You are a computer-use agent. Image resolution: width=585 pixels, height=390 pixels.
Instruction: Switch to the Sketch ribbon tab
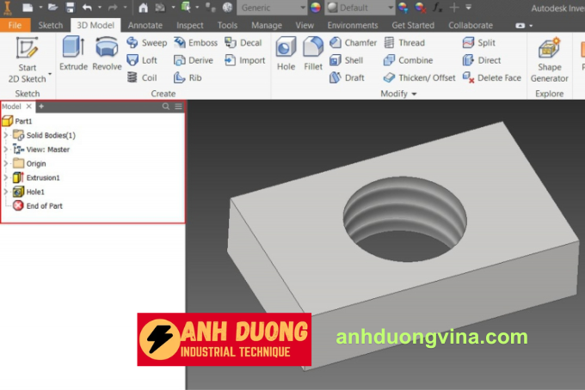[x=51, y=26]
